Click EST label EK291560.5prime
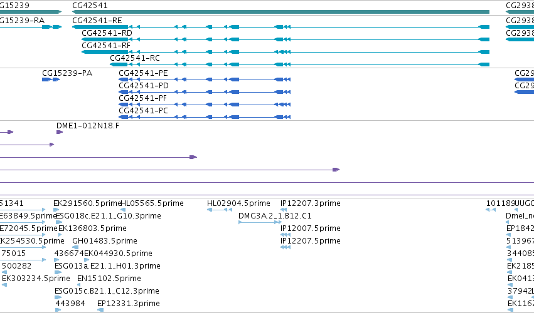Viewport: 534px width, 313px height. (x=87, y=203)
